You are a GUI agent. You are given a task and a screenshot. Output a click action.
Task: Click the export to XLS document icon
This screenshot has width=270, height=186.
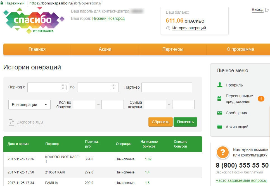pos(11,122)
